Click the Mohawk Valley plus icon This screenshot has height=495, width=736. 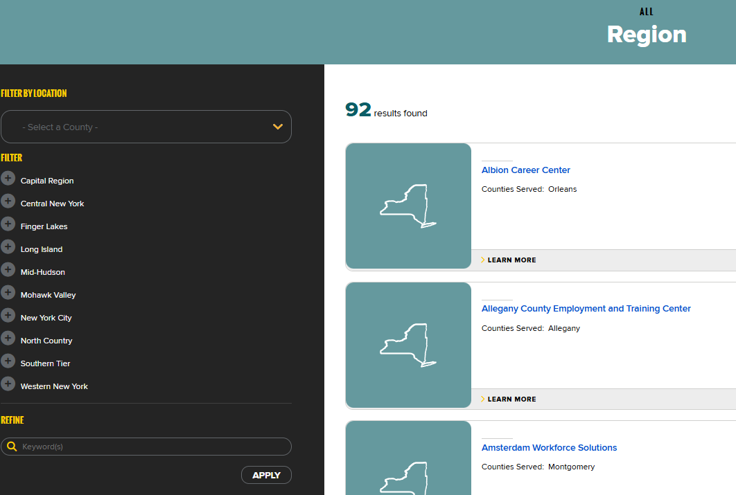pyautogui.click(x=8, y=293)
